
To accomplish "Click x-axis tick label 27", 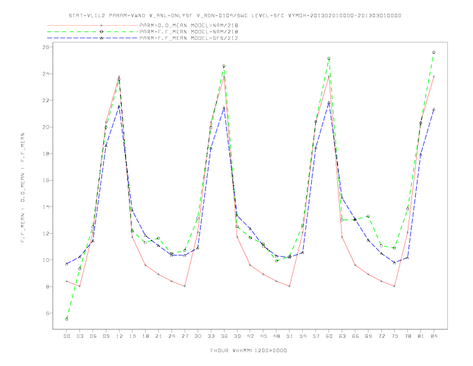I will (185, 336).
